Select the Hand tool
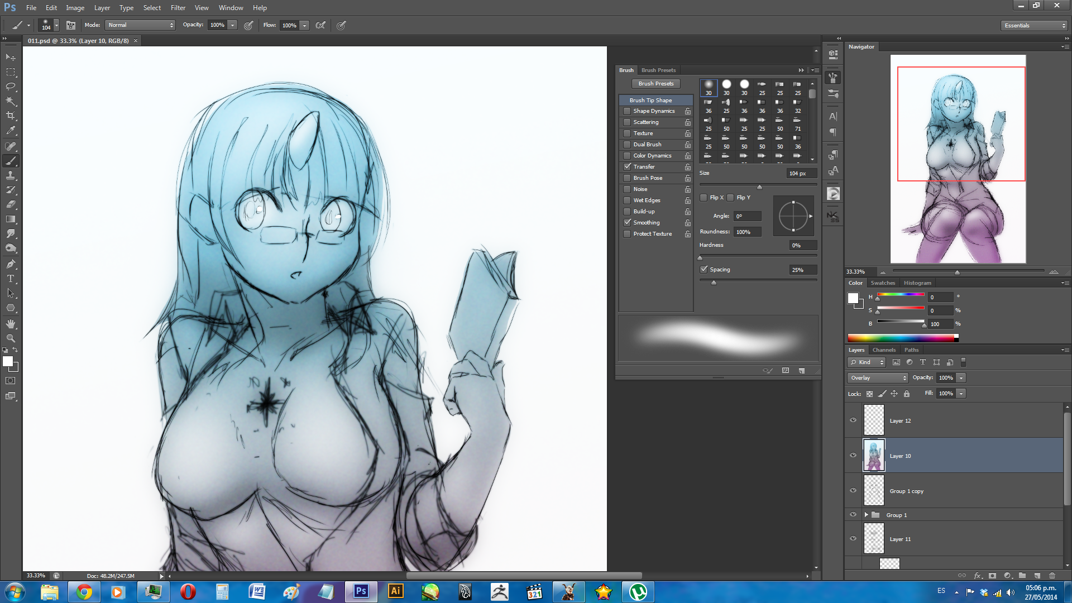The width and height of the screenshot is (1072, 603). point(11,324)
